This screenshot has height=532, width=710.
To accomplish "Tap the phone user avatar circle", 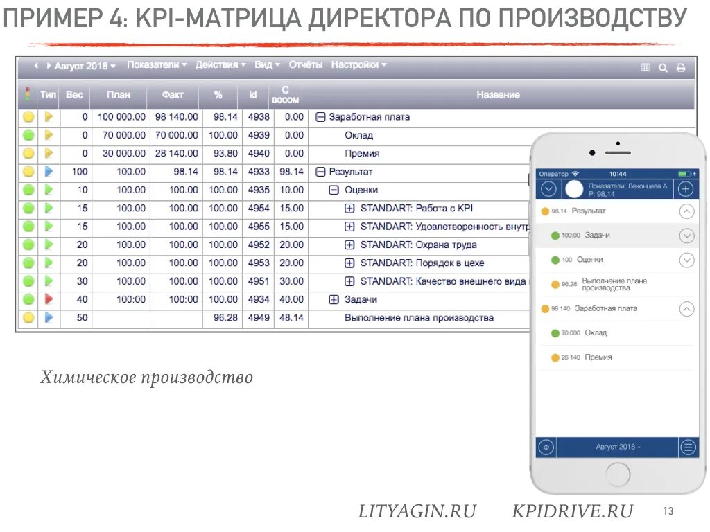I will (574, 189).
